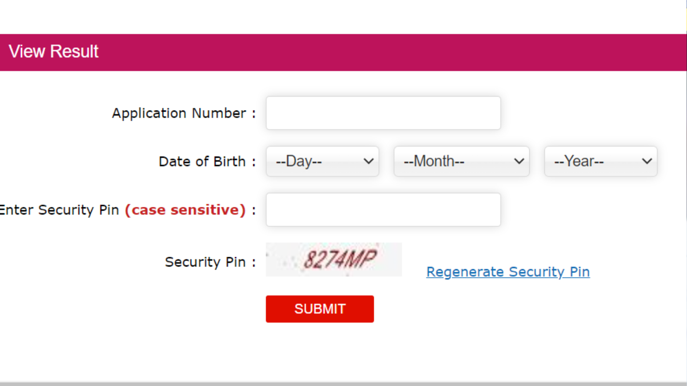Click the View Result heading text
687x386 pixels.
tap(54, 52)
